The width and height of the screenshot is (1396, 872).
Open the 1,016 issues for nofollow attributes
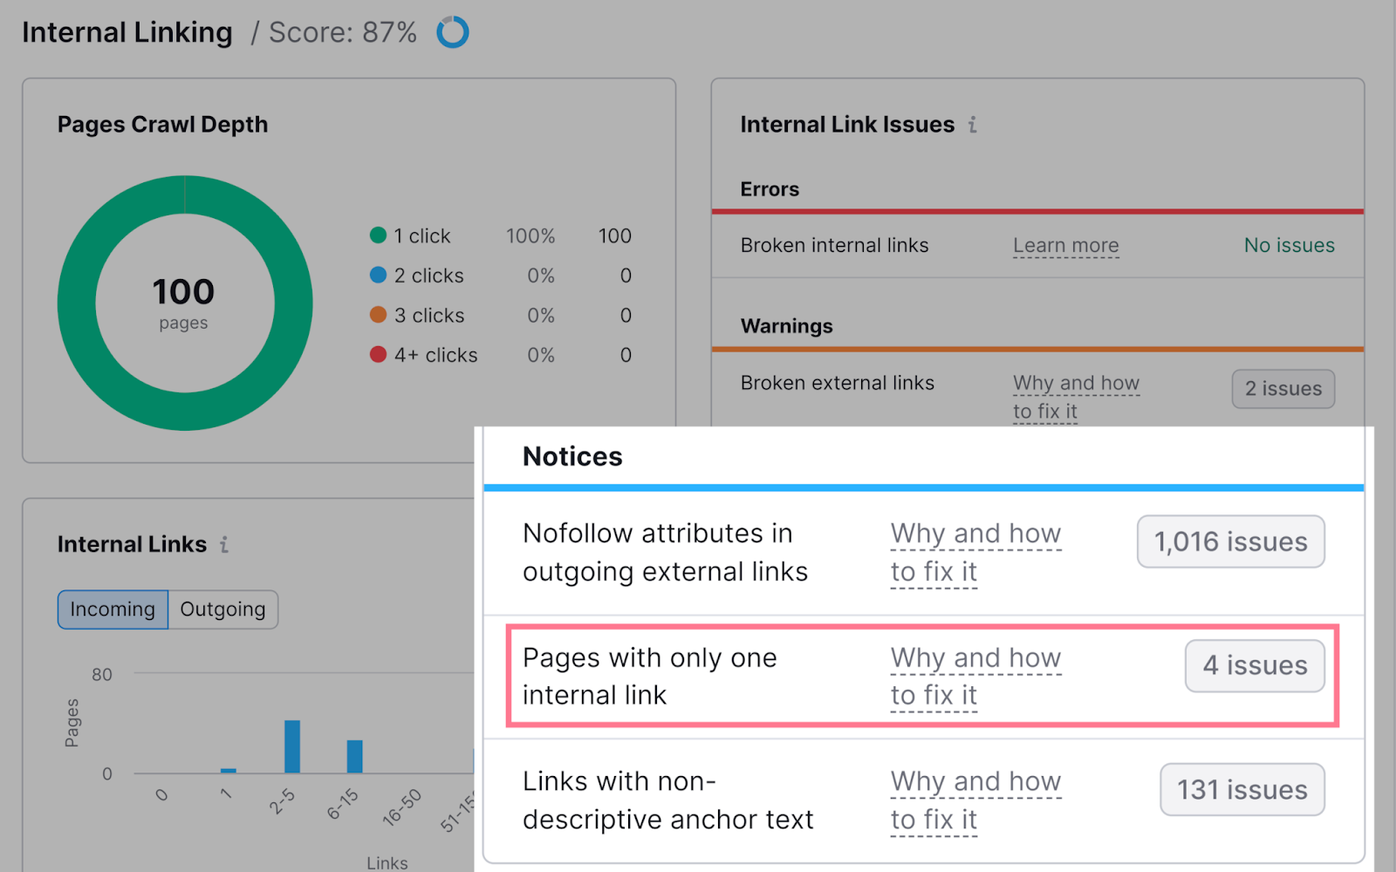click(1230, 542)
